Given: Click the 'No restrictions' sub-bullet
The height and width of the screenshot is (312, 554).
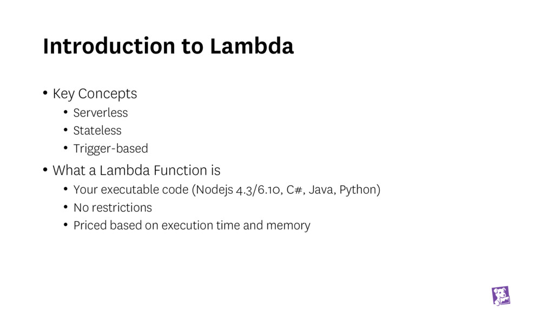Looking at the screenshot, I should tap(113, 207).
